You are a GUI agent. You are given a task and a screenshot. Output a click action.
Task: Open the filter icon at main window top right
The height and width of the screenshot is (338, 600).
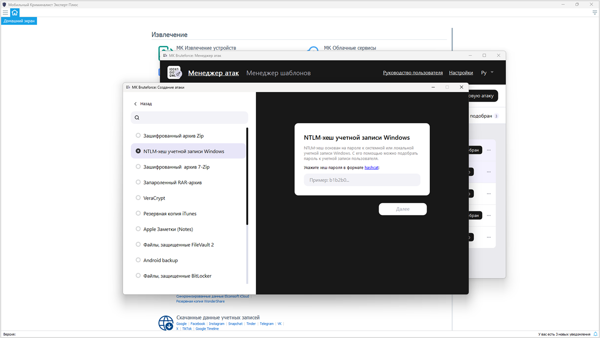(x=595, y=13)
